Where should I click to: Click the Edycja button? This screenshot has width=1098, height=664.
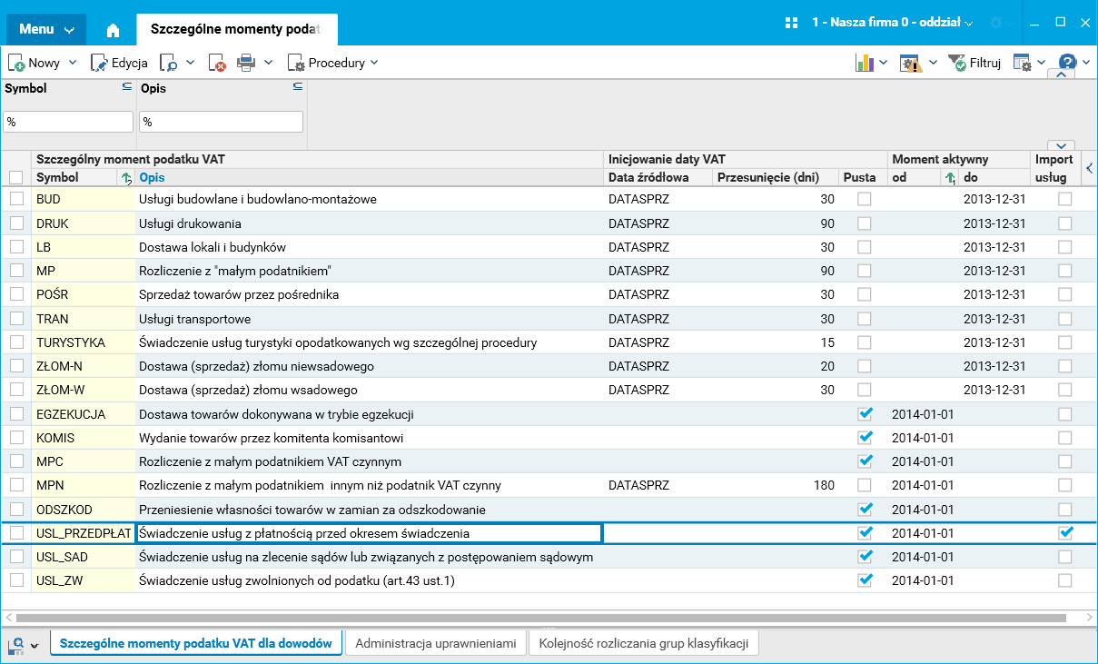(x=119, y=63)
